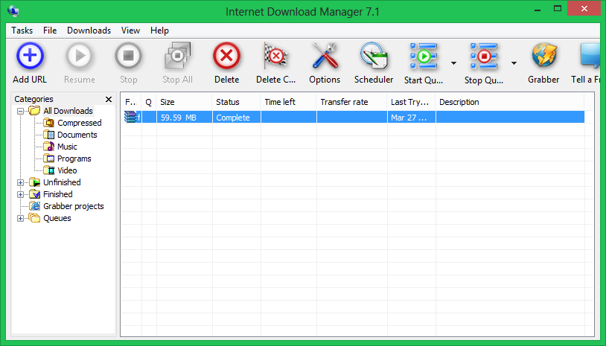Select the Programs category
This screenshot has height=346, width=606.
click(74, 158)
